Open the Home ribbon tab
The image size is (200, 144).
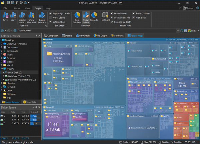coord(17,8)
